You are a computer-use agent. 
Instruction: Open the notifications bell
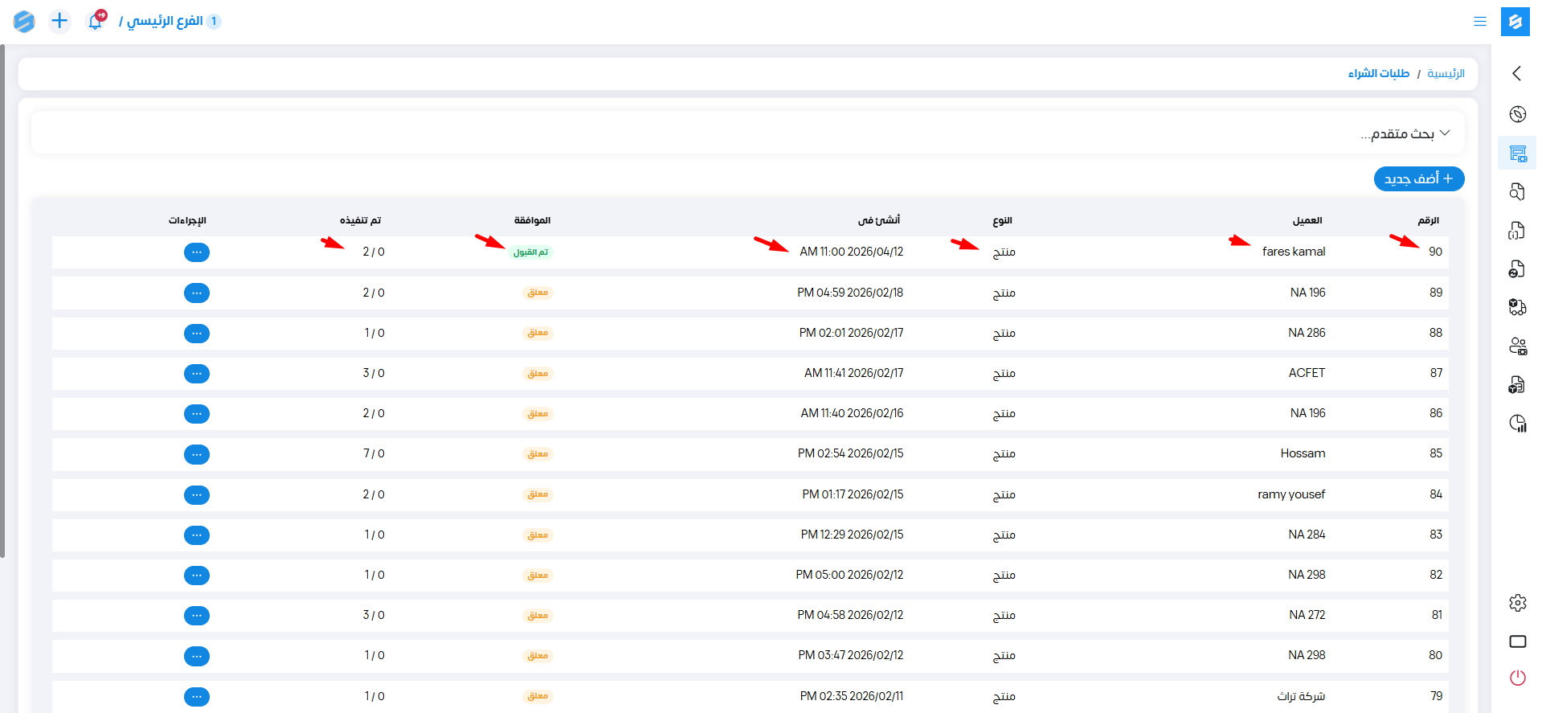[x=95, y=22]
